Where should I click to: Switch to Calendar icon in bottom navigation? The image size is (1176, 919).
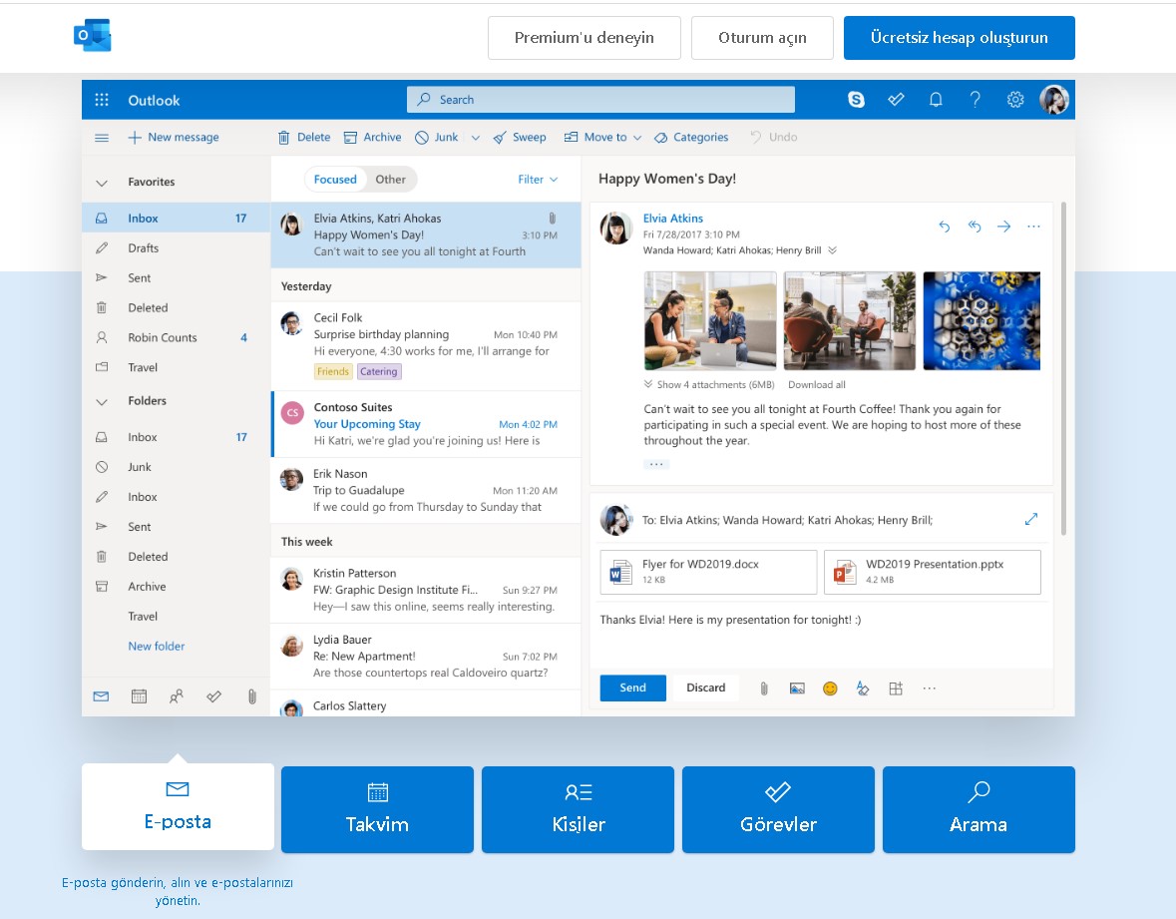click(x=139, y=696)
